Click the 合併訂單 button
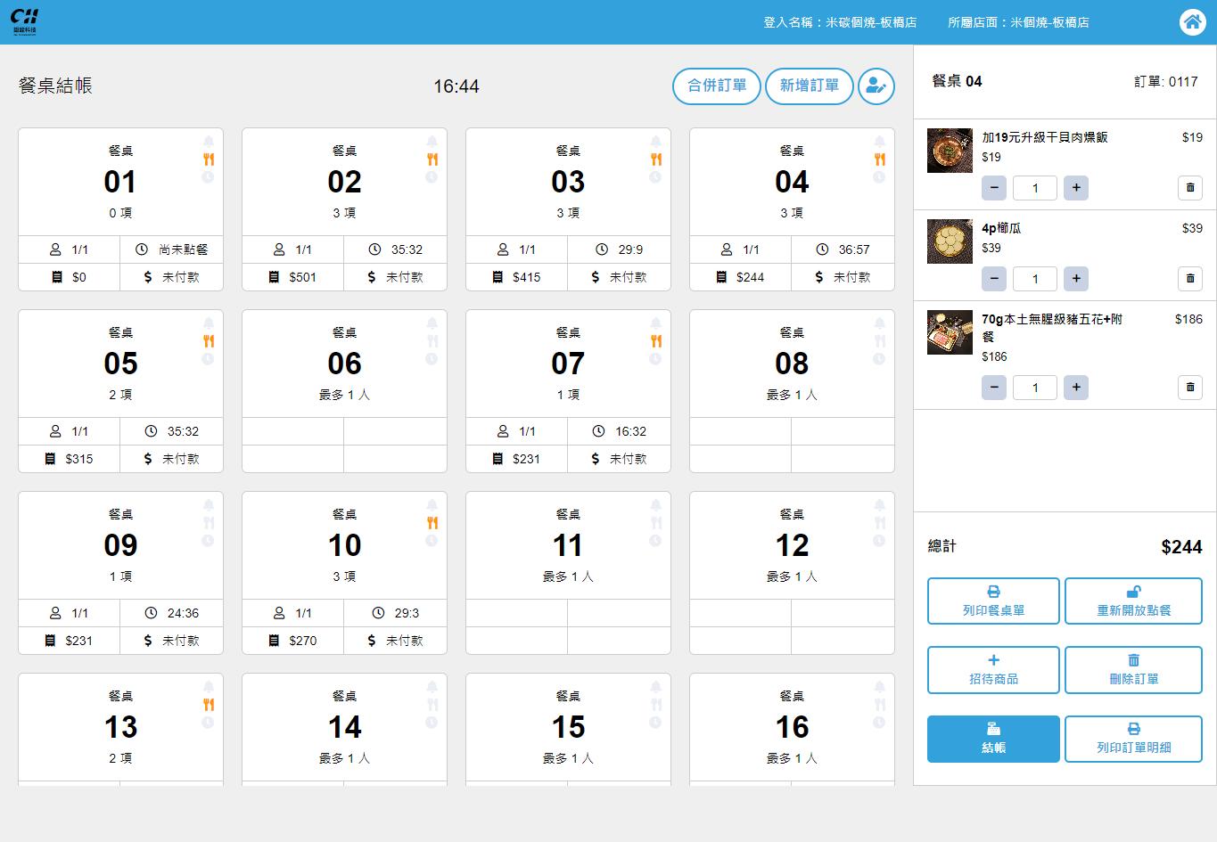 point(717,86)
